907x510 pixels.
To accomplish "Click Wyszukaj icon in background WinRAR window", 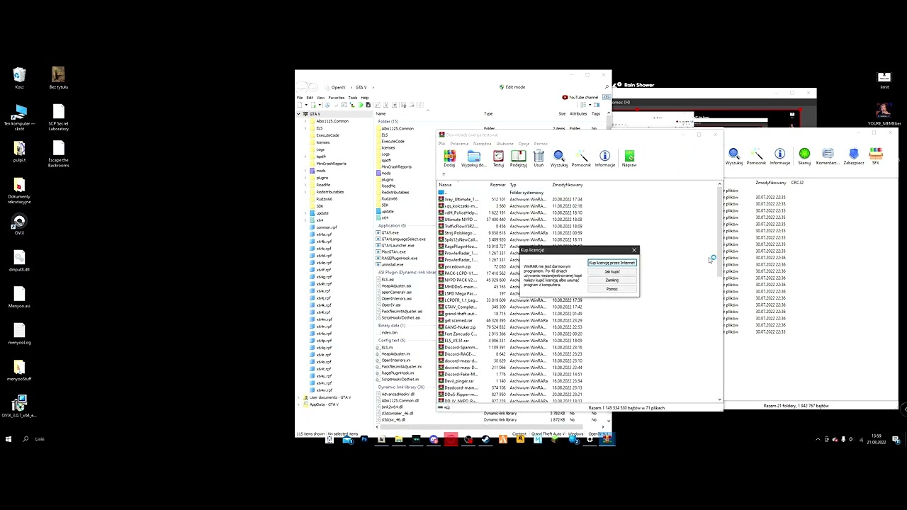I will point(734,154).
